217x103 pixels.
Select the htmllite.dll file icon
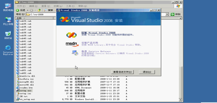click(18, 76)
